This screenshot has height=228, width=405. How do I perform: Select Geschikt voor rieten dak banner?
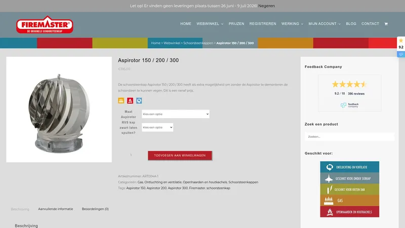click(349, 189)
